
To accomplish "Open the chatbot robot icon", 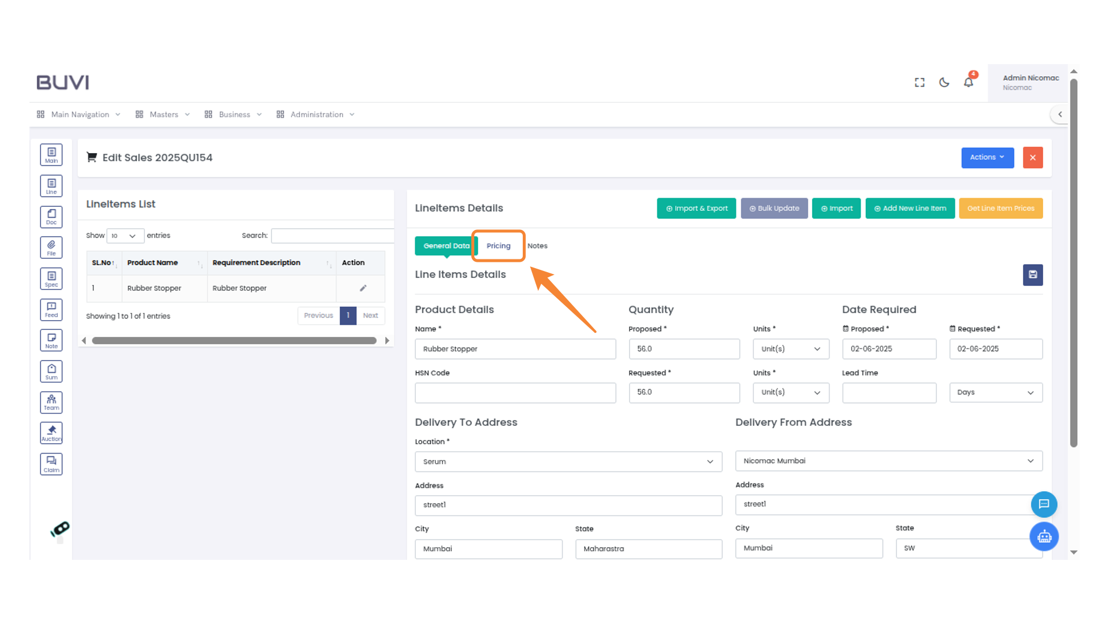I will pyautogui.click(x=1044, y=537).
